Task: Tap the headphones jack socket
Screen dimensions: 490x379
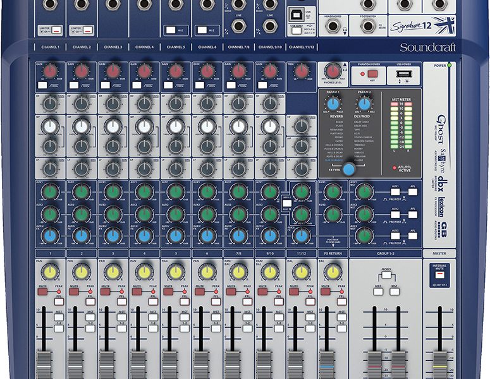Action: 333,26
